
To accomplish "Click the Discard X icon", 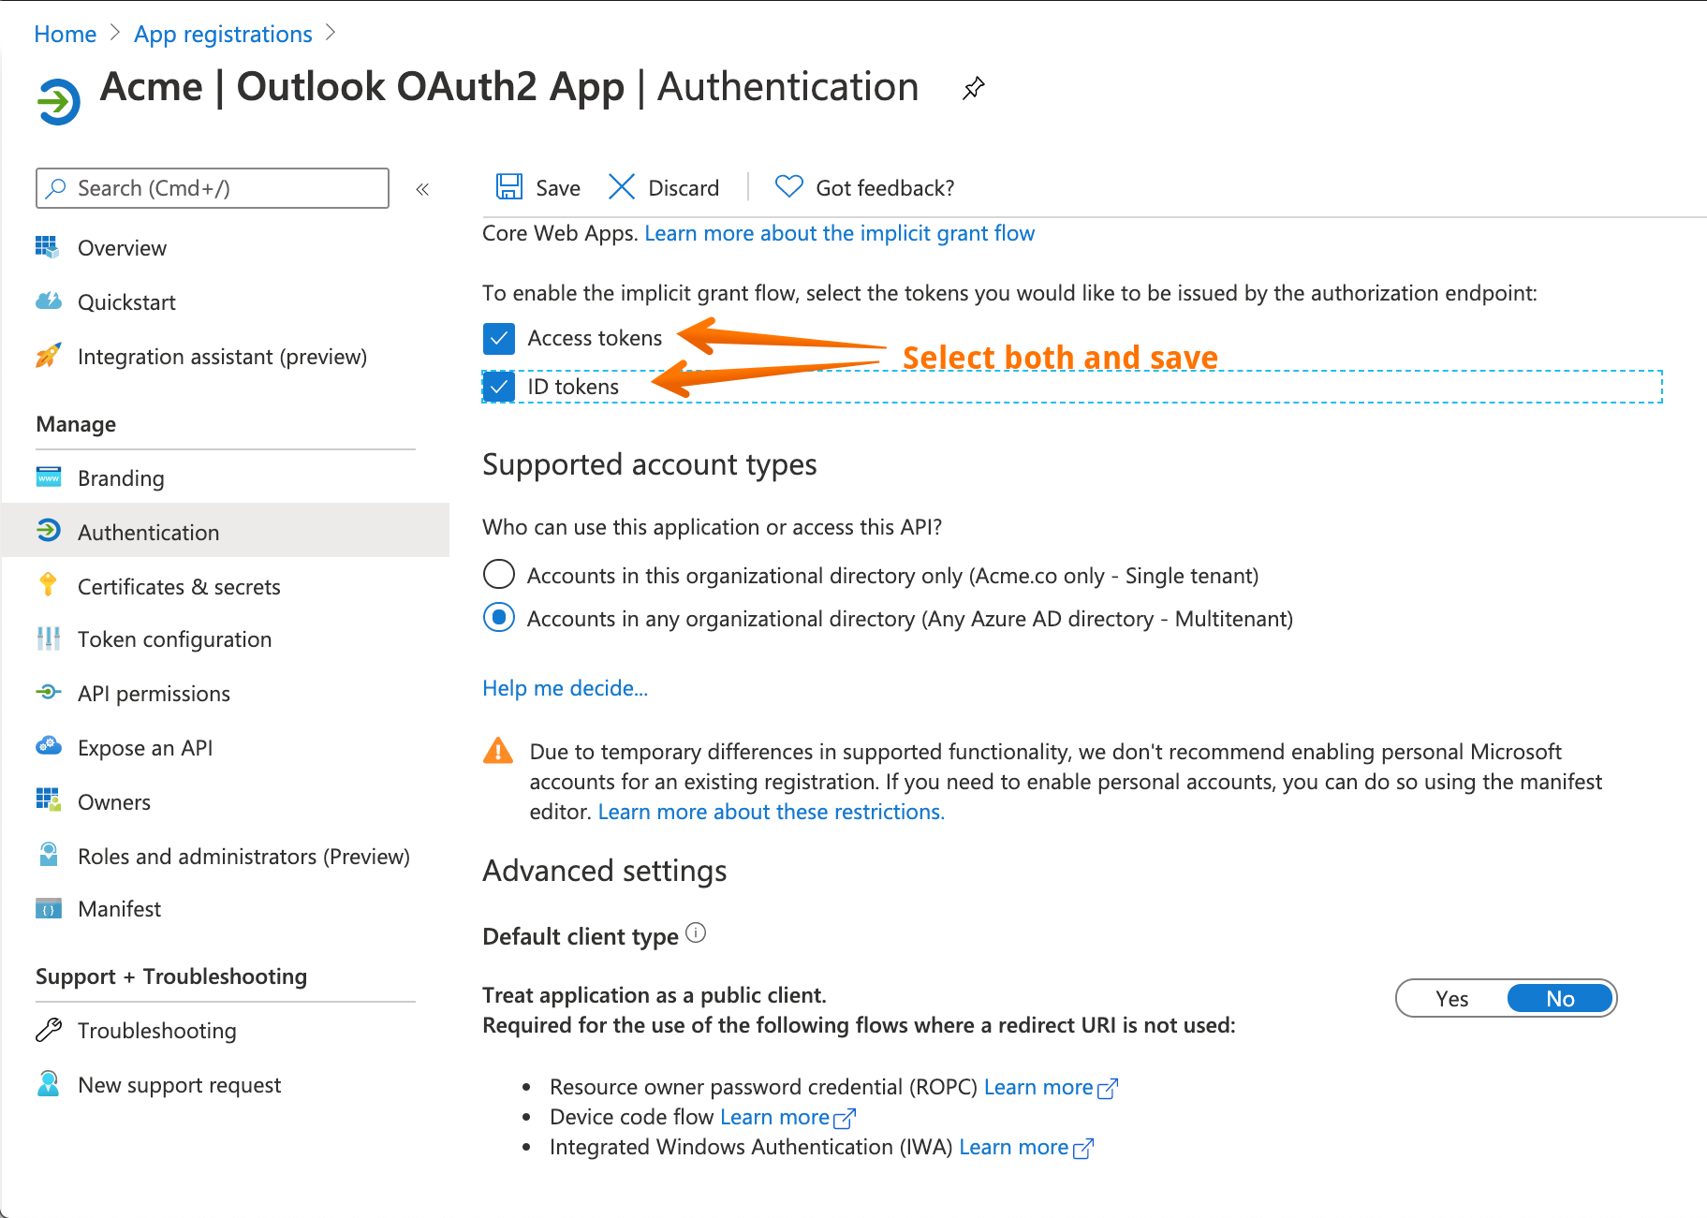I will click(621, 186).
